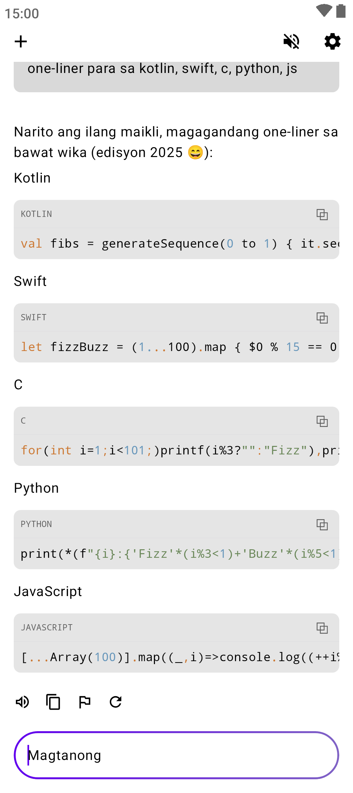This screenshot has width=353, height=793.
Task: Copy the Swift code block
Action: pyautogui.click(x=322, y=318)
